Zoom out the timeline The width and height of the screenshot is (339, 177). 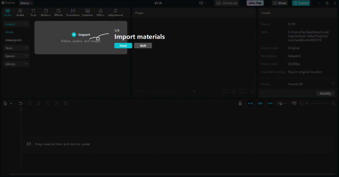point(301,103)
